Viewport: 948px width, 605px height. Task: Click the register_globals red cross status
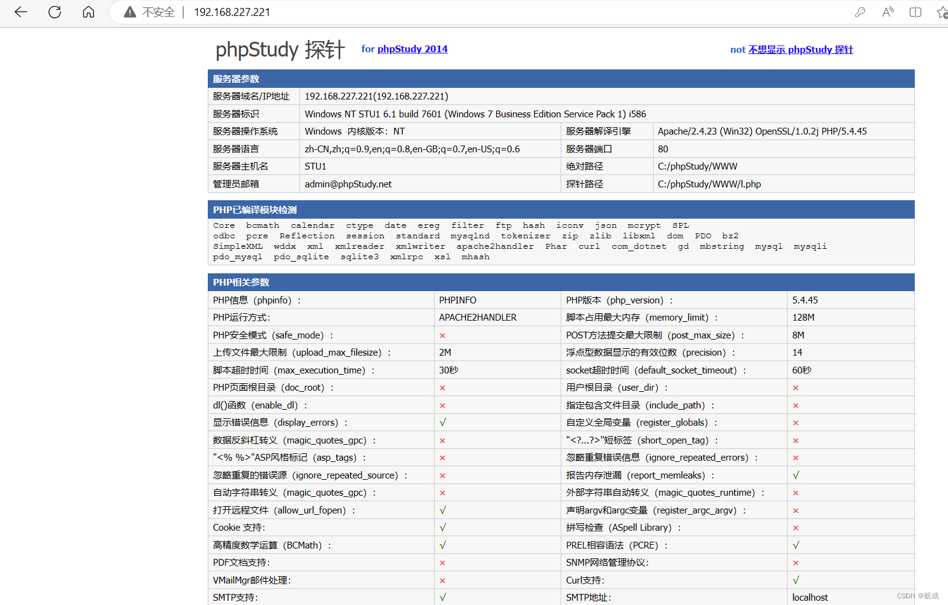point(796,423)
